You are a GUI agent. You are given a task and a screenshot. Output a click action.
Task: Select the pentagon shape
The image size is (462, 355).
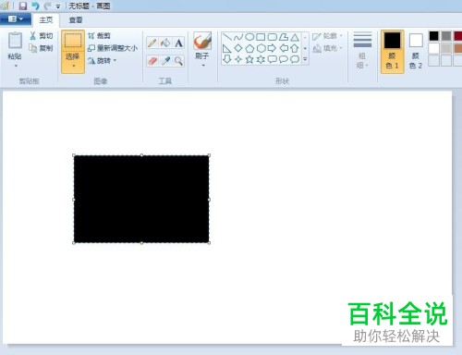pyautogui.click(x=249, y=48)
